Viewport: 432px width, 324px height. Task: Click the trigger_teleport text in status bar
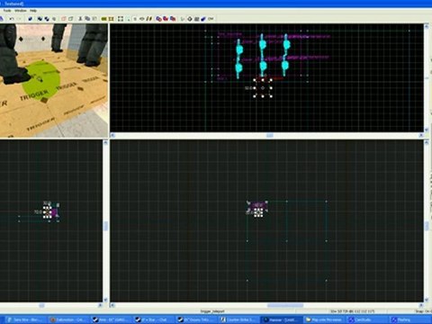point(212,311)
